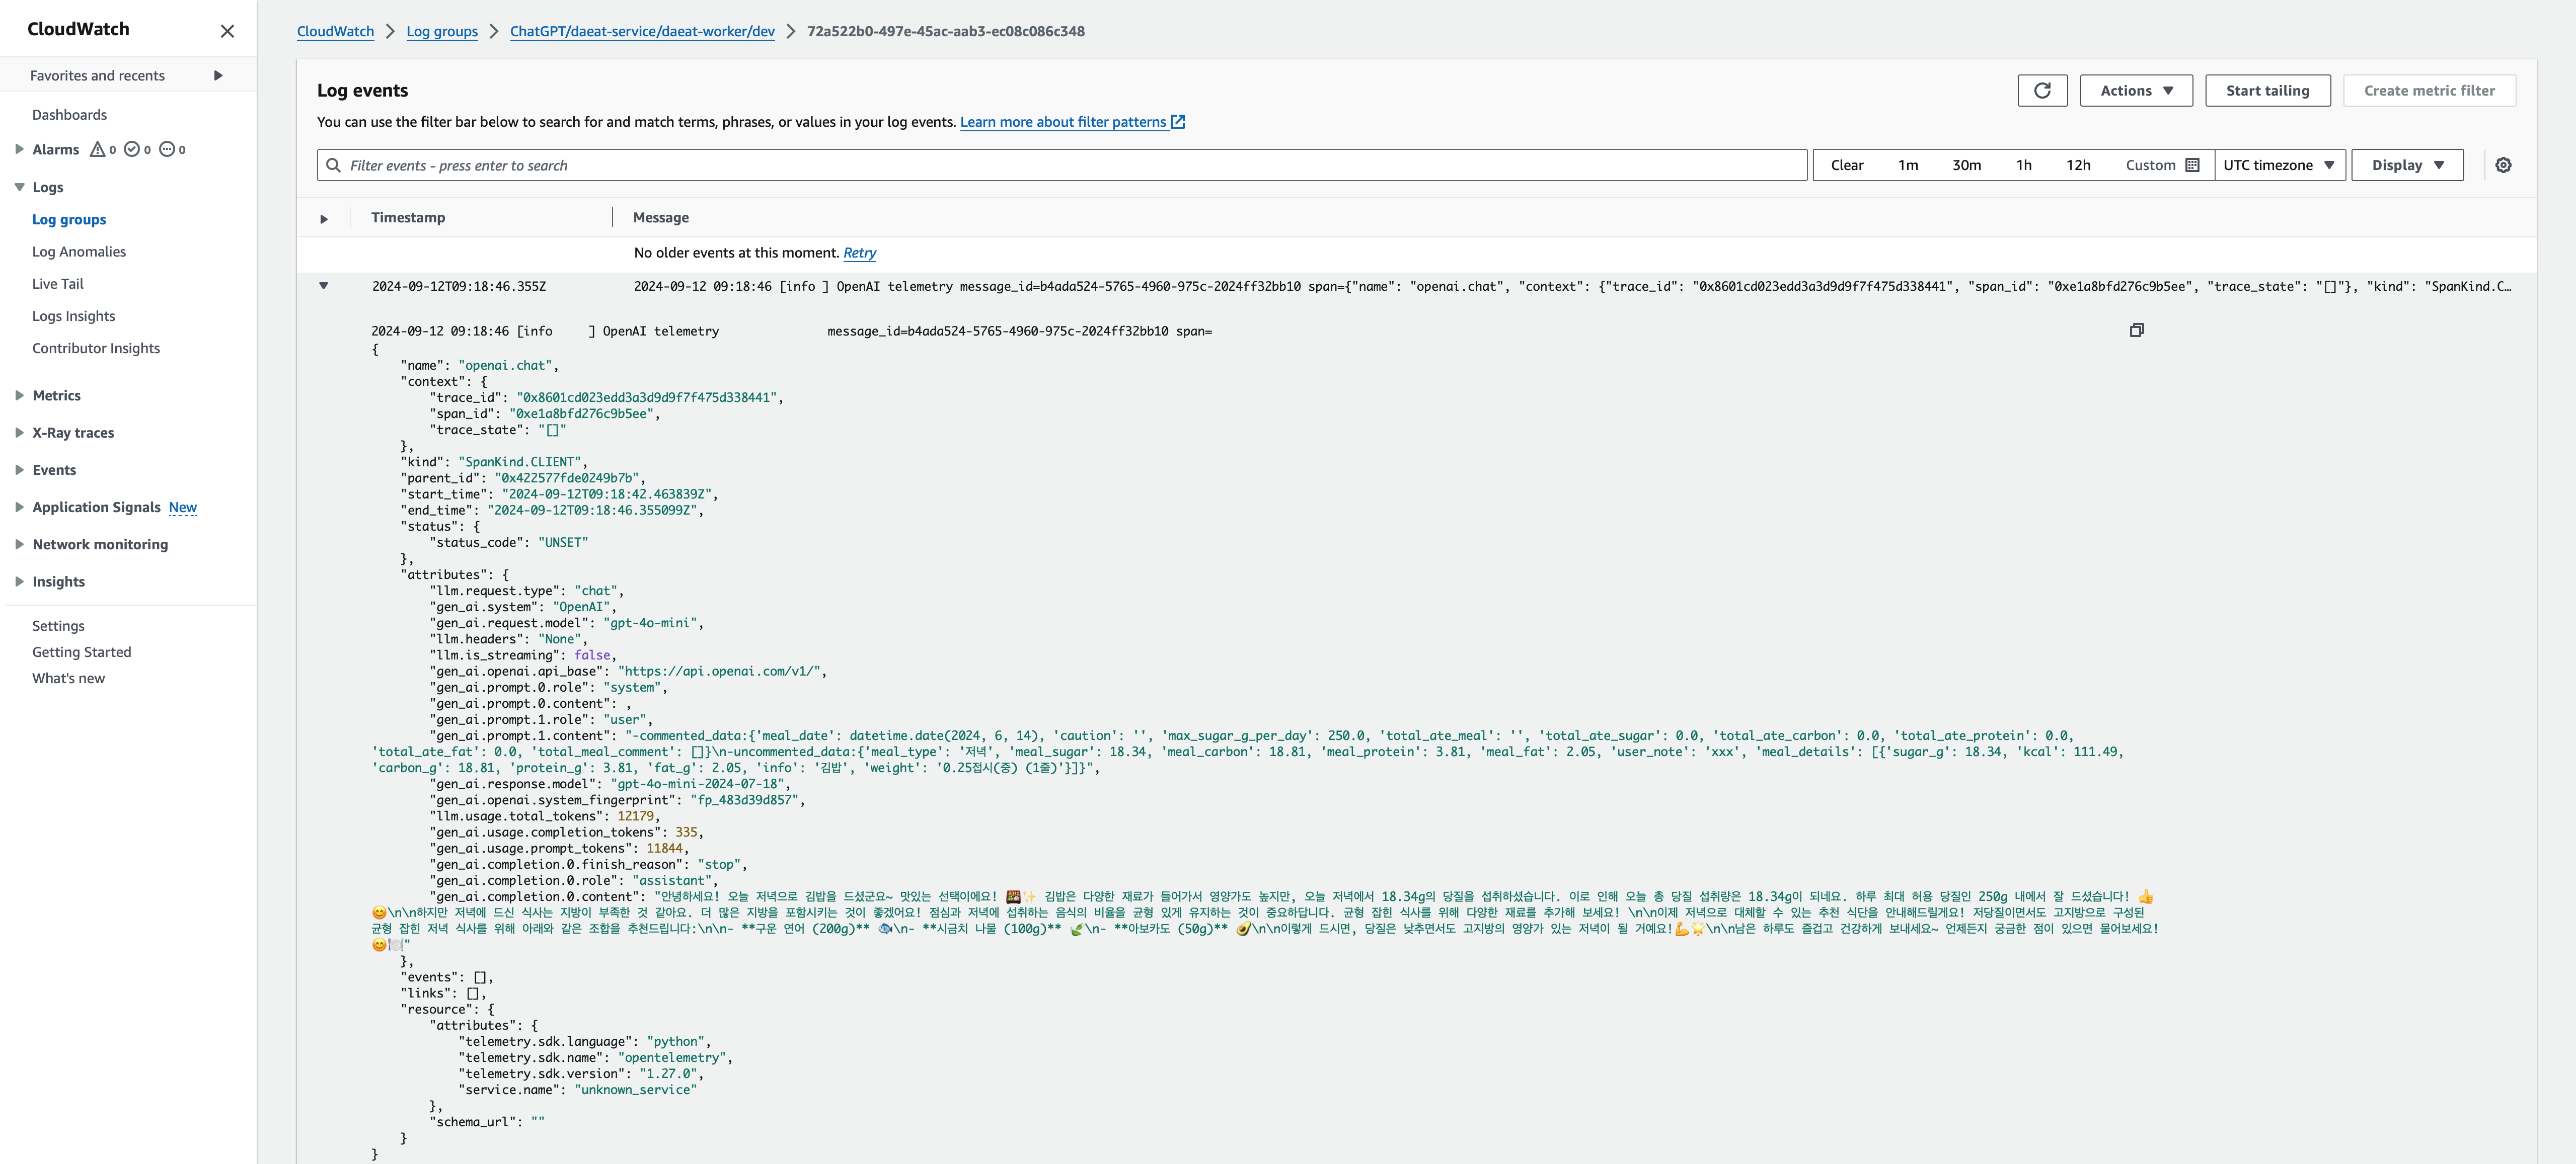Screen dimensions: 2576x1164
Task: Expand the Alarms navigation section
Action: tap(19, 150)
